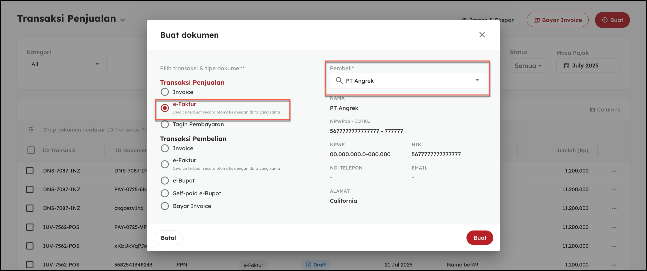The width and height of the screenshot is (647, 271).
Task: Click the group documents list icon
Action: [x=31, y=129]
